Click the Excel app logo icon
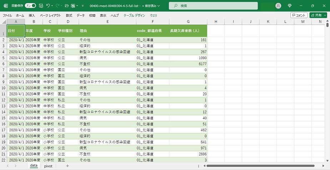Screen dimensions: 330x170 pyautogui.click(x=6, y=6)
